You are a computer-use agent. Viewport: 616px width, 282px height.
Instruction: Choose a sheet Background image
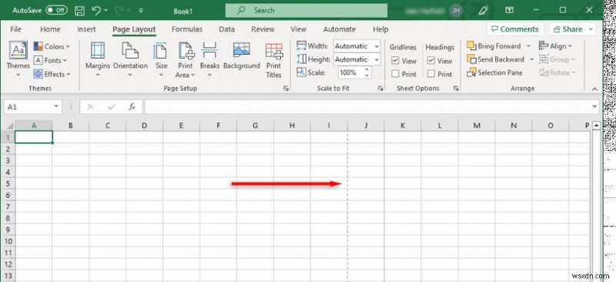242,55
